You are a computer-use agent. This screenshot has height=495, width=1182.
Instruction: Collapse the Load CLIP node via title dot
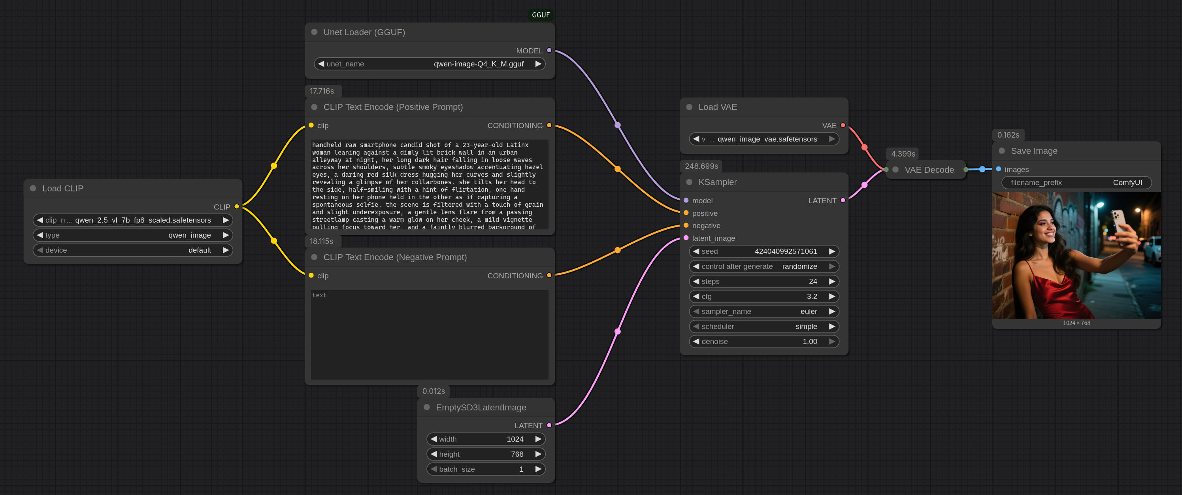point(33,188)
